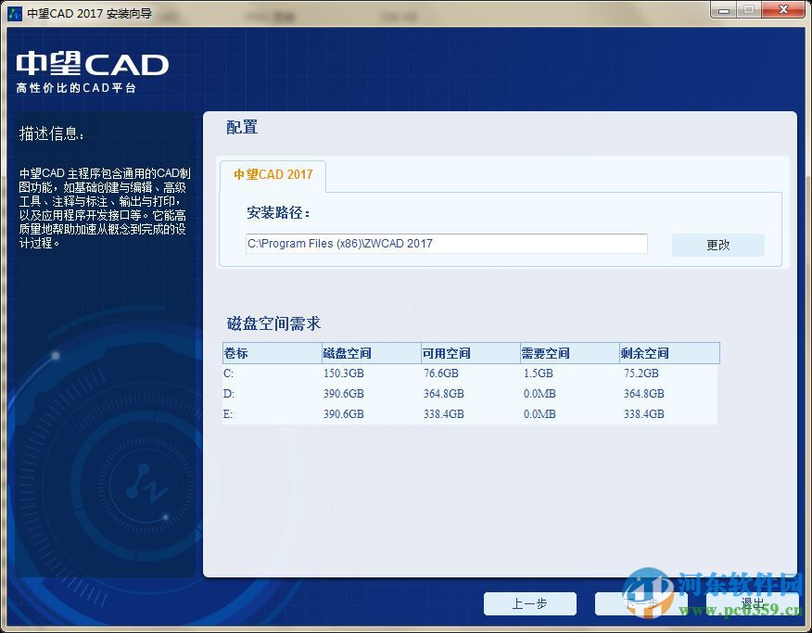Click the 配置 section heading
The width and height of the screenshot is (812, 633).
coord(240,127)
